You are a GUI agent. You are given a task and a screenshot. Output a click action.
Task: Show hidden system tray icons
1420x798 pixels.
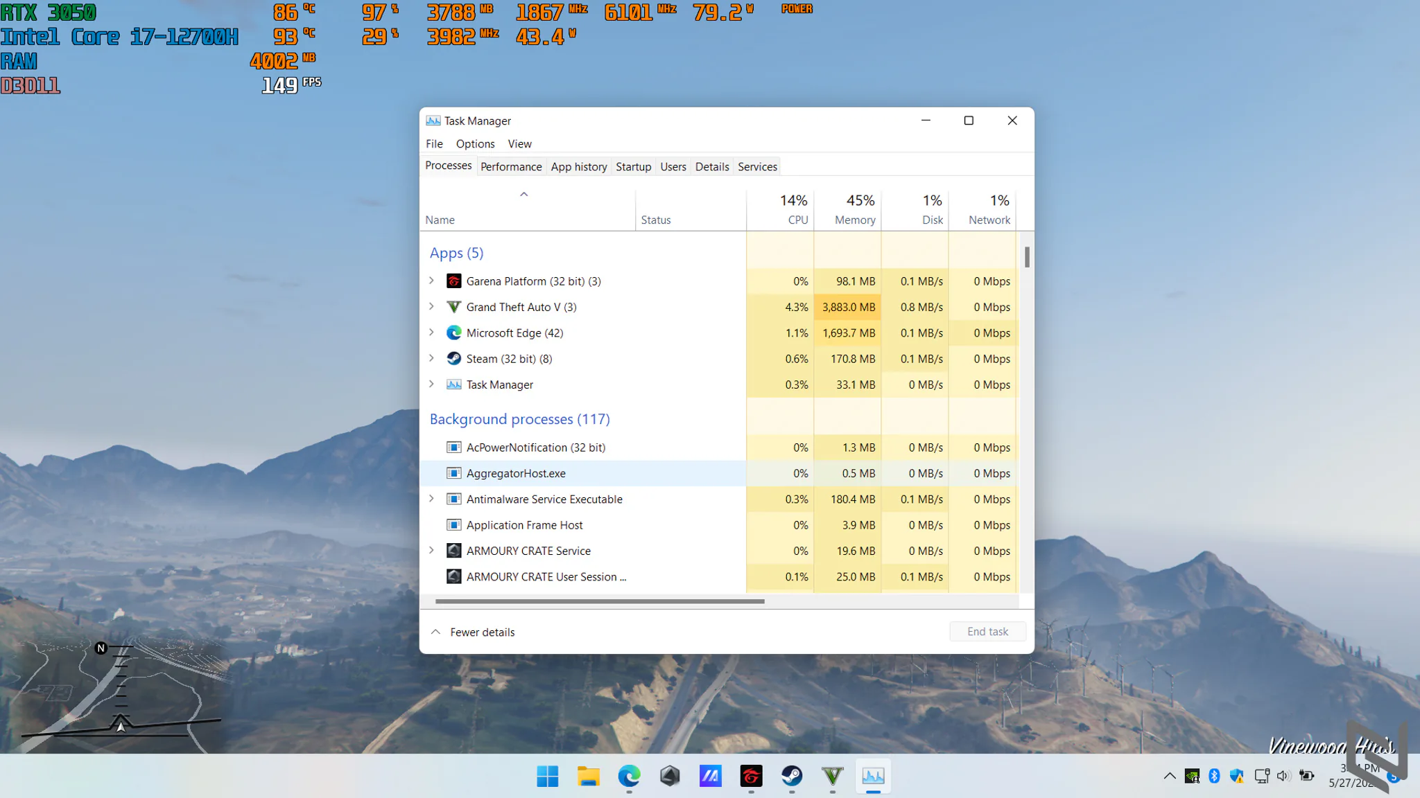1170,776
